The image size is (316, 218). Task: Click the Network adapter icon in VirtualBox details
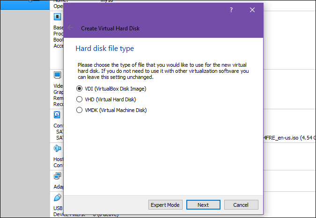click(x=57, y=176)
